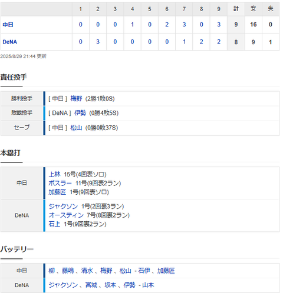Open 石上 link in home run list
The image size is (283, 293).
(54, 224)
